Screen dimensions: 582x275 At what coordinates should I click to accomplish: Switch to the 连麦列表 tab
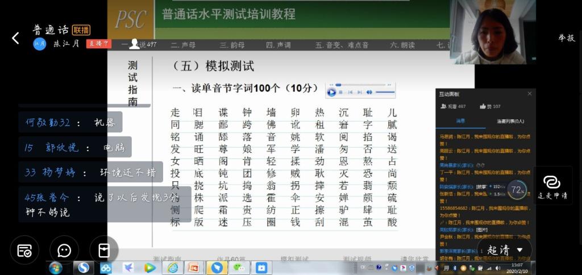[510, 121]
